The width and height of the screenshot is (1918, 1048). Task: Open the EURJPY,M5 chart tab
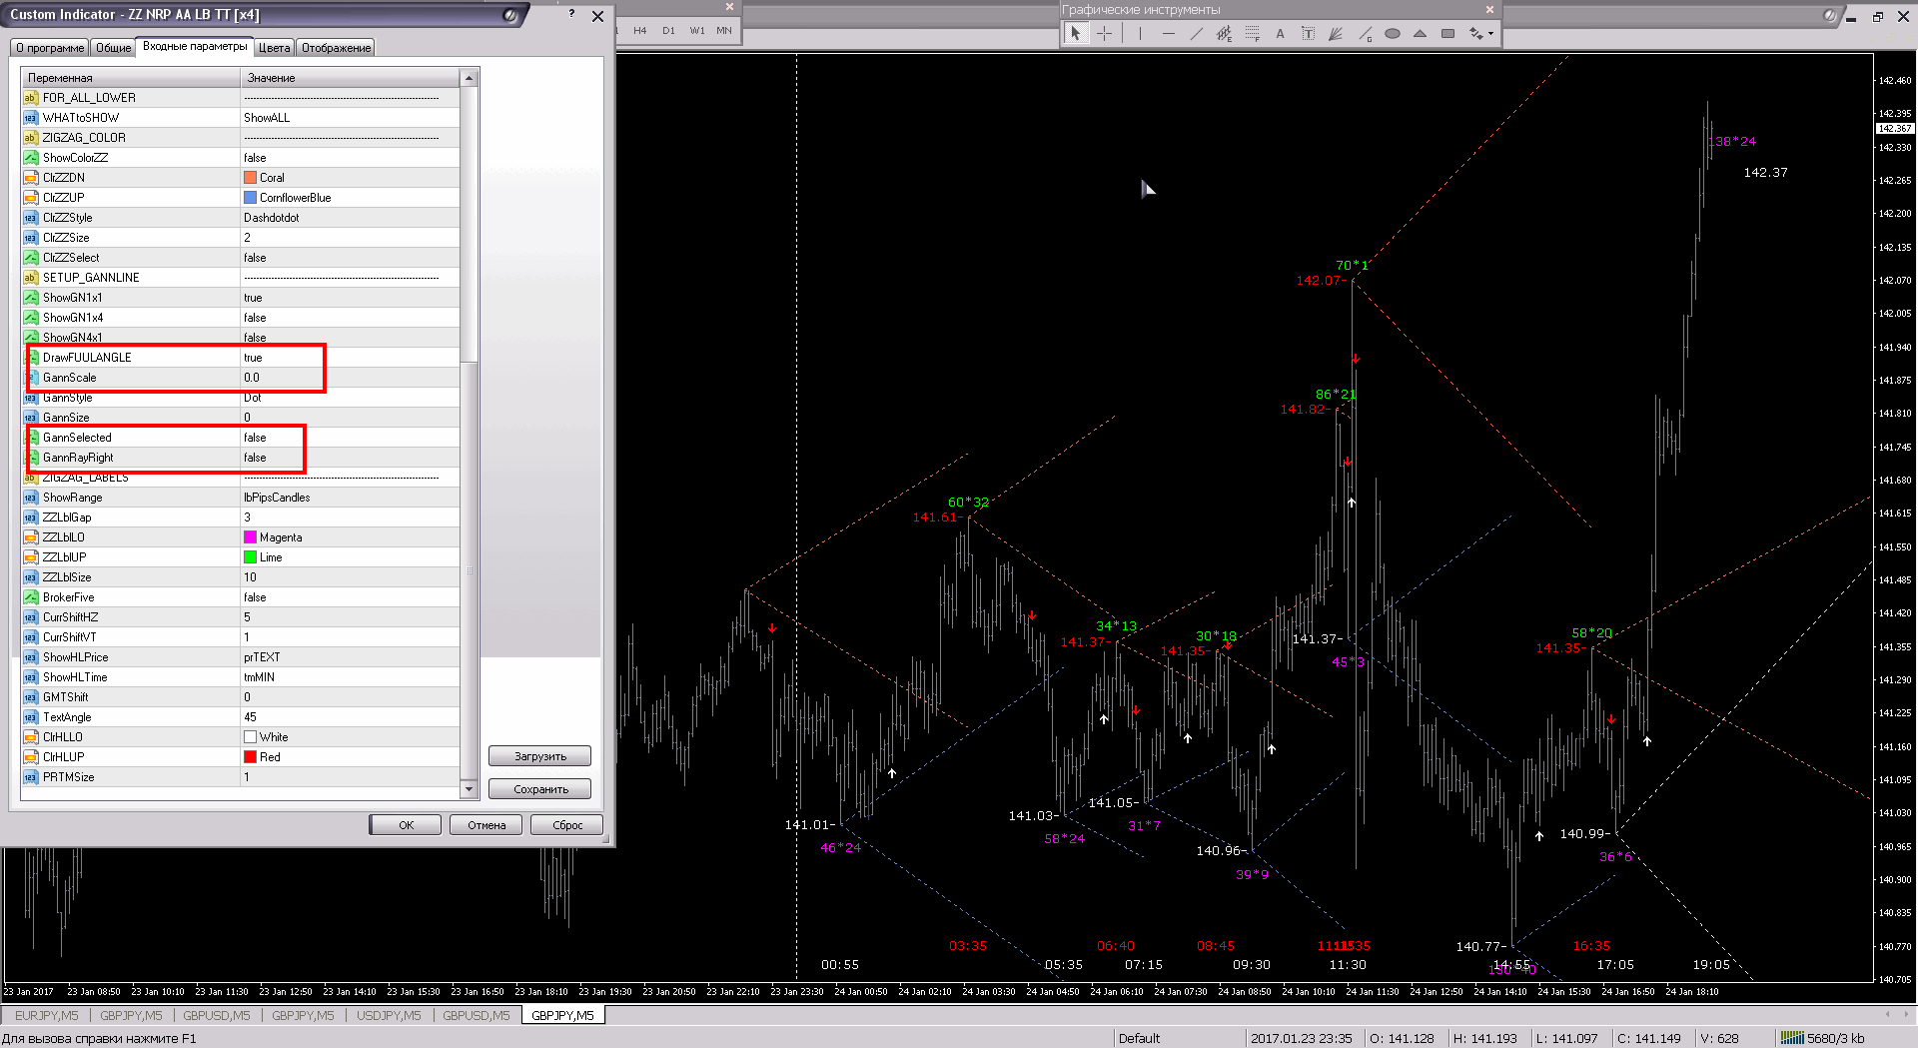[x=46, y=1016]
